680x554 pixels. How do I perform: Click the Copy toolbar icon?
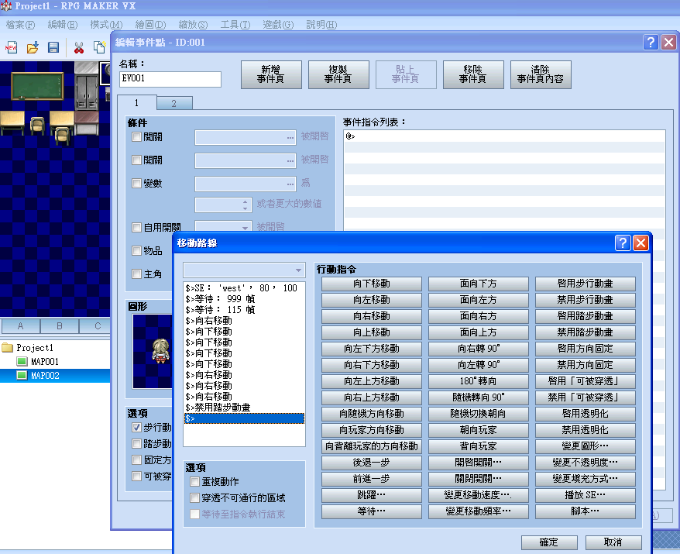click(99, 47)
